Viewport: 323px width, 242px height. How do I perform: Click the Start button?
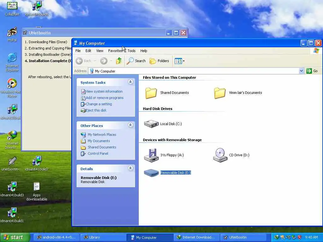[15, 237]
